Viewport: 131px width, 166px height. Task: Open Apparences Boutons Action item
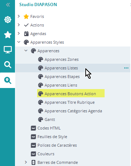point(71,93)
